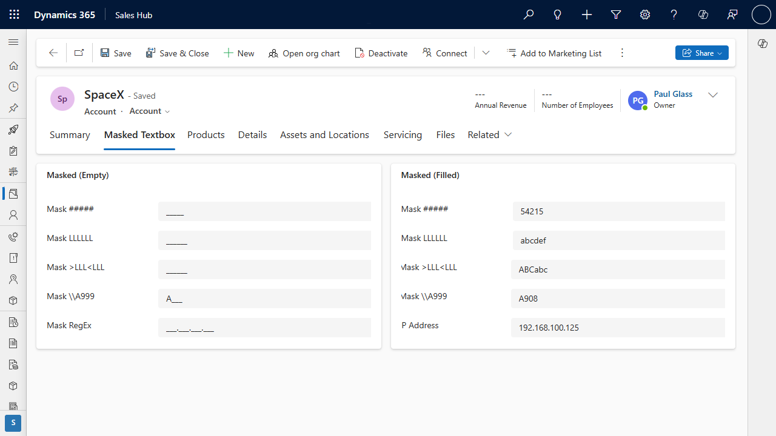Viewport: 776px width, 436px height.
Task: Open the Products tab
Action: click(206, 135)
